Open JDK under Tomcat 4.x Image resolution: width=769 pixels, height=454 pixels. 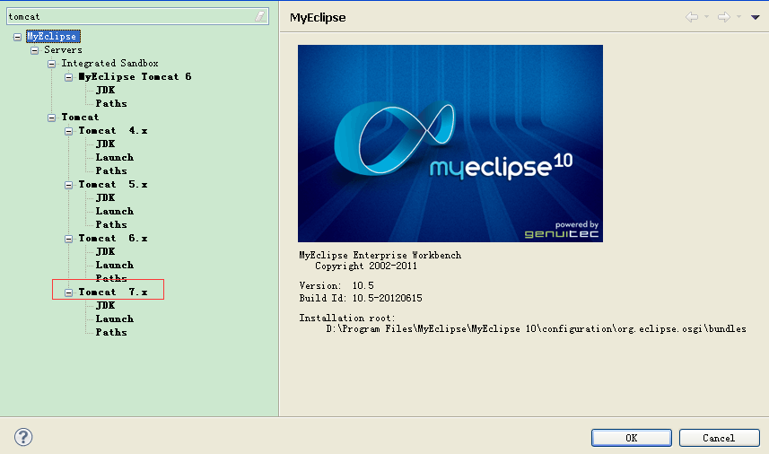point(106,144)
